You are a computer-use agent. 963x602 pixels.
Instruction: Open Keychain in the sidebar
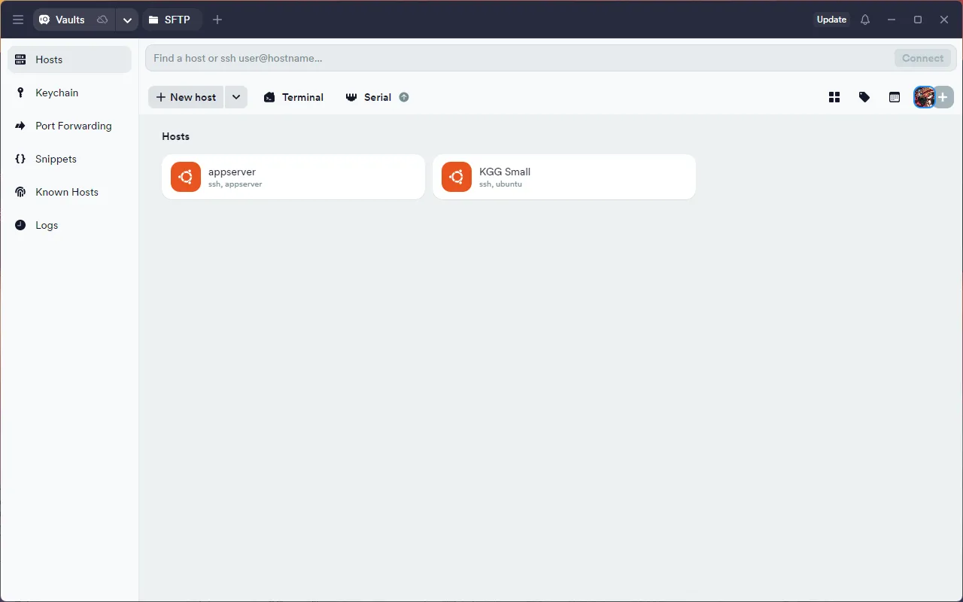coord(69,93)
